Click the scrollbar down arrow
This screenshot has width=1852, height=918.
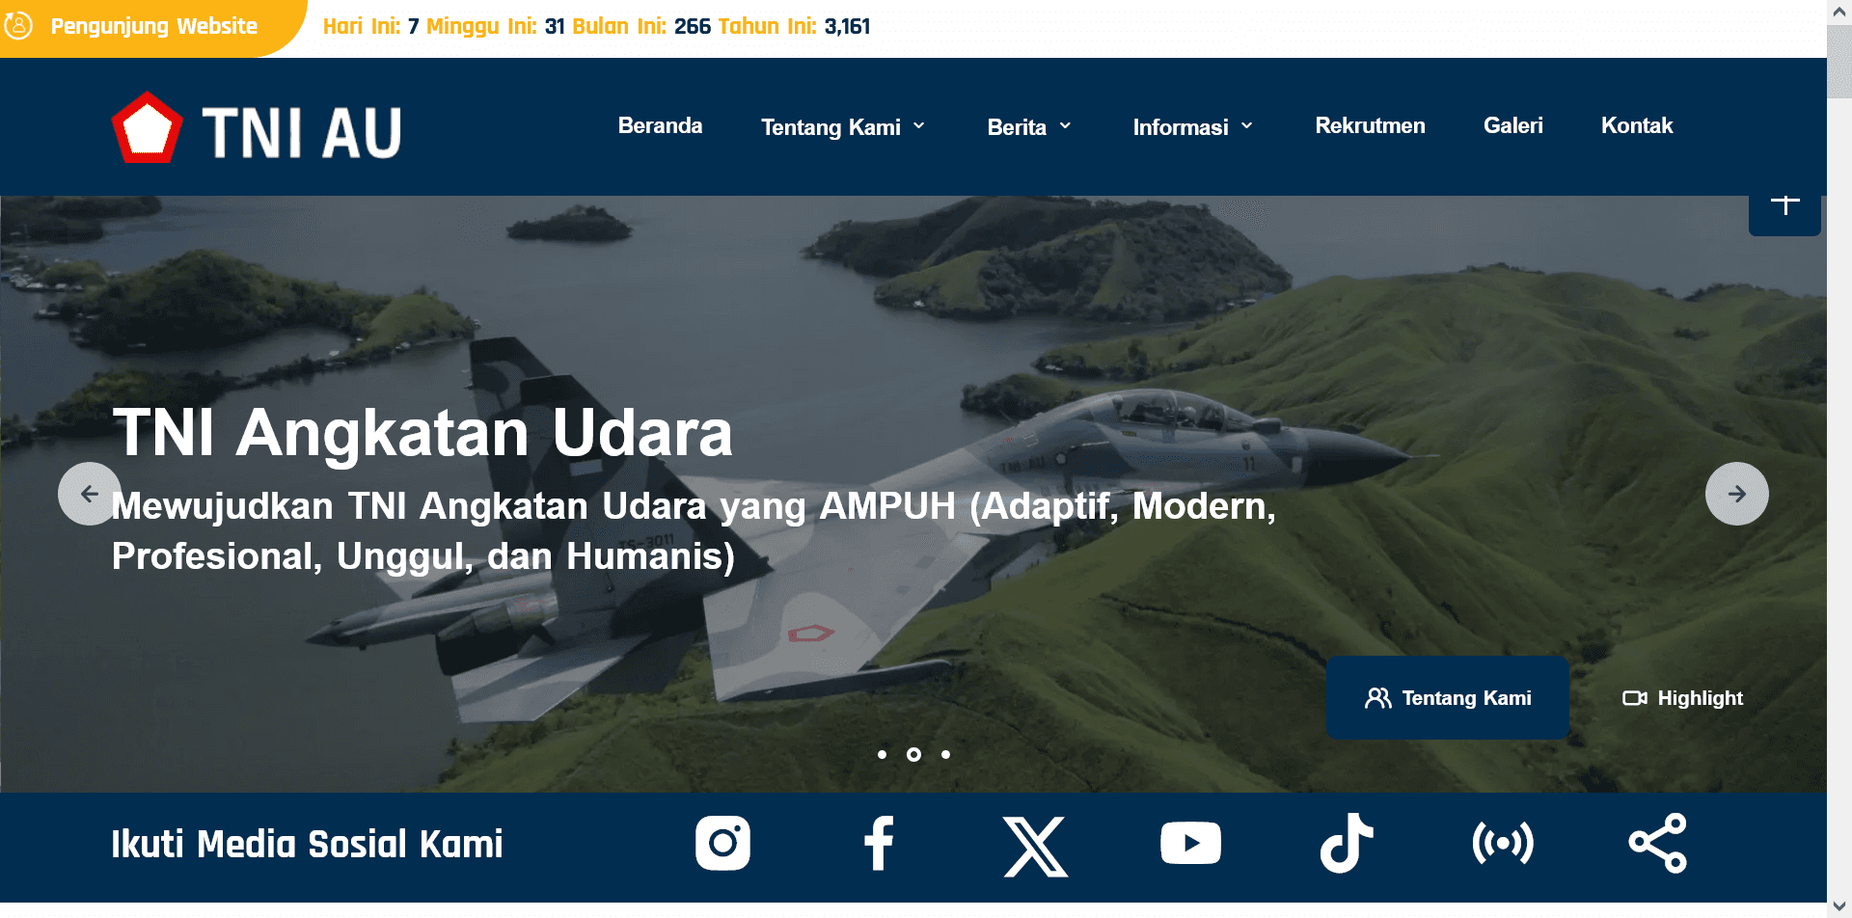click(1839, 906)
